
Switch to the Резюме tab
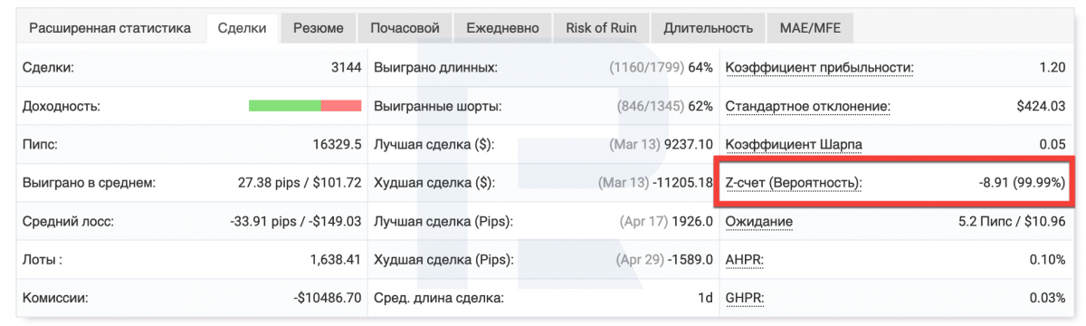click(319, 27)
